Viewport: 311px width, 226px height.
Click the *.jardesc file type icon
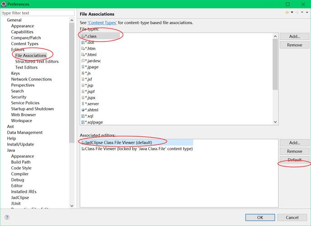(x=83, y=61)
